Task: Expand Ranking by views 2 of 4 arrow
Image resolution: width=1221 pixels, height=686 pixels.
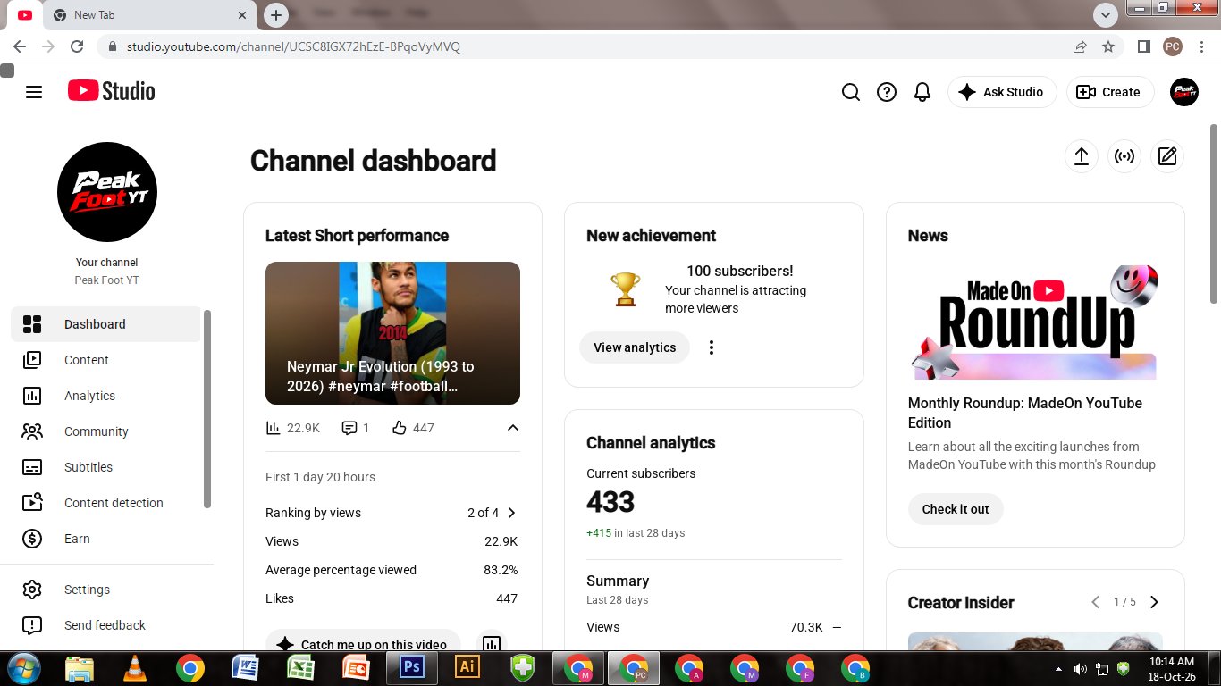Action: coord(511,513)
